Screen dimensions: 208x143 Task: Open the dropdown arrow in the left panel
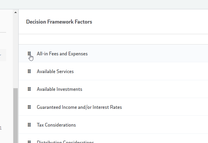coord(1,55)
